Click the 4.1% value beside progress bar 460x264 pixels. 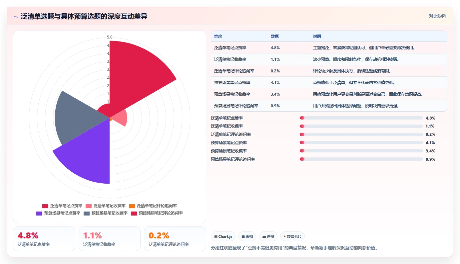point(430,143)
